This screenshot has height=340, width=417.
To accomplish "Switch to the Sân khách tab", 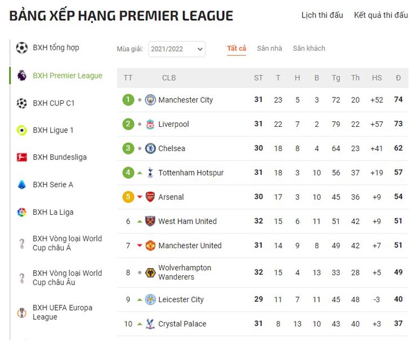I will point(309,48).
